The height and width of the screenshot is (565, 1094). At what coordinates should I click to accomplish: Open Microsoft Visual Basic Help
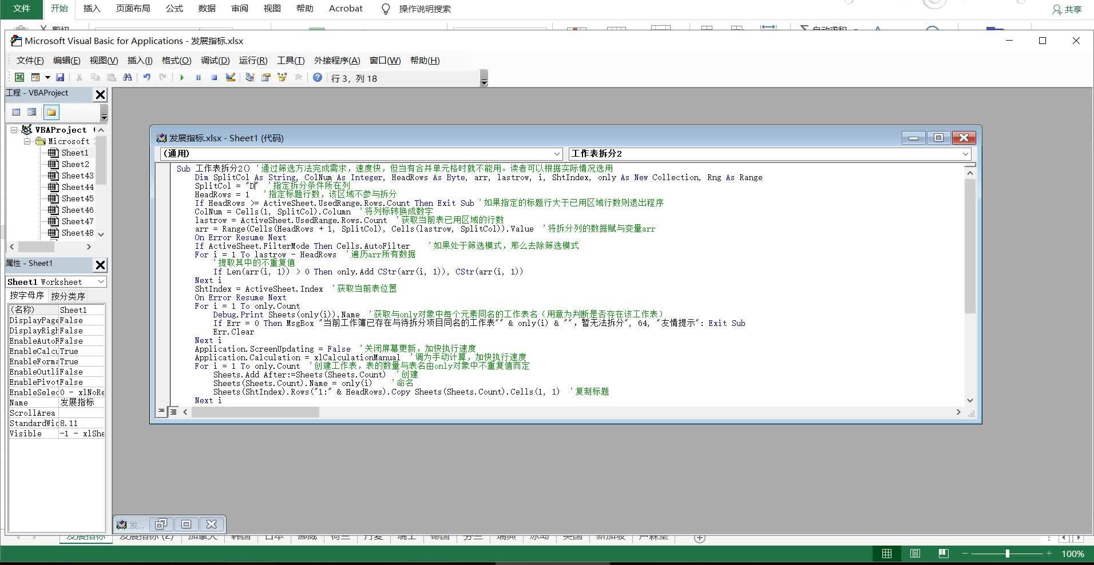[x=318, y=78]
